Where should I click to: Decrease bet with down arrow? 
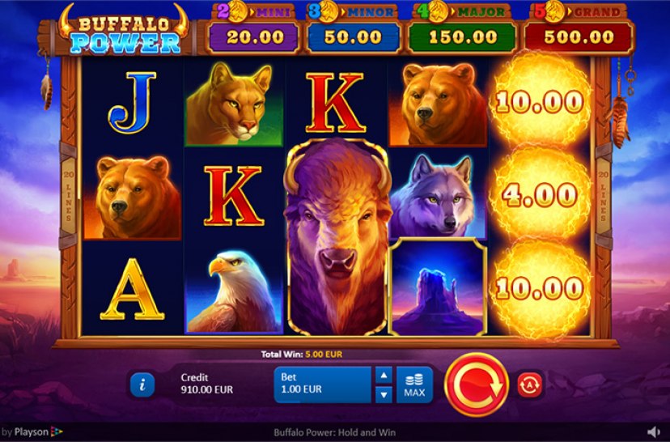point(384,394)
